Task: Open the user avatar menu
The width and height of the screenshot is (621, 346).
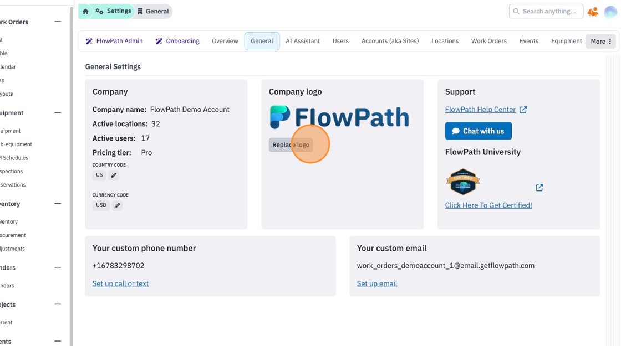Action: tap(610, 12)
